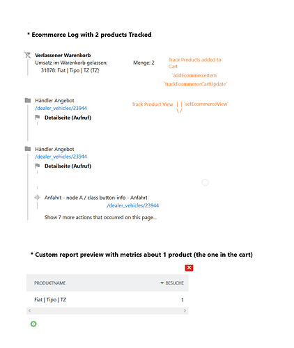294x348 pixels.
Task: Open the second /dealer_vehicles/23944 link
Action: coord(61,157)
